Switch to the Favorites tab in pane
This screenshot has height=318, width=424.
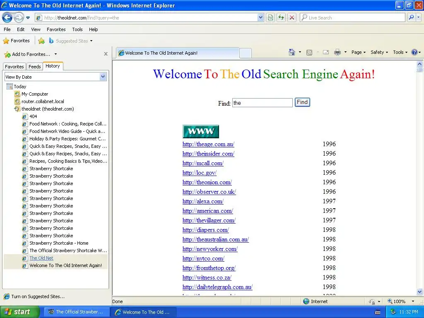tap(14, 67)
